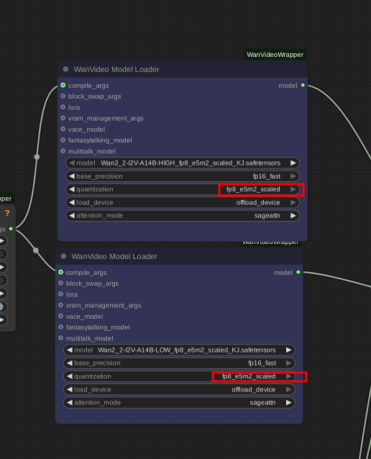Click vace_model socket on HIGH loader
Viewport: 371px width, 459px height.
(63, 129)
